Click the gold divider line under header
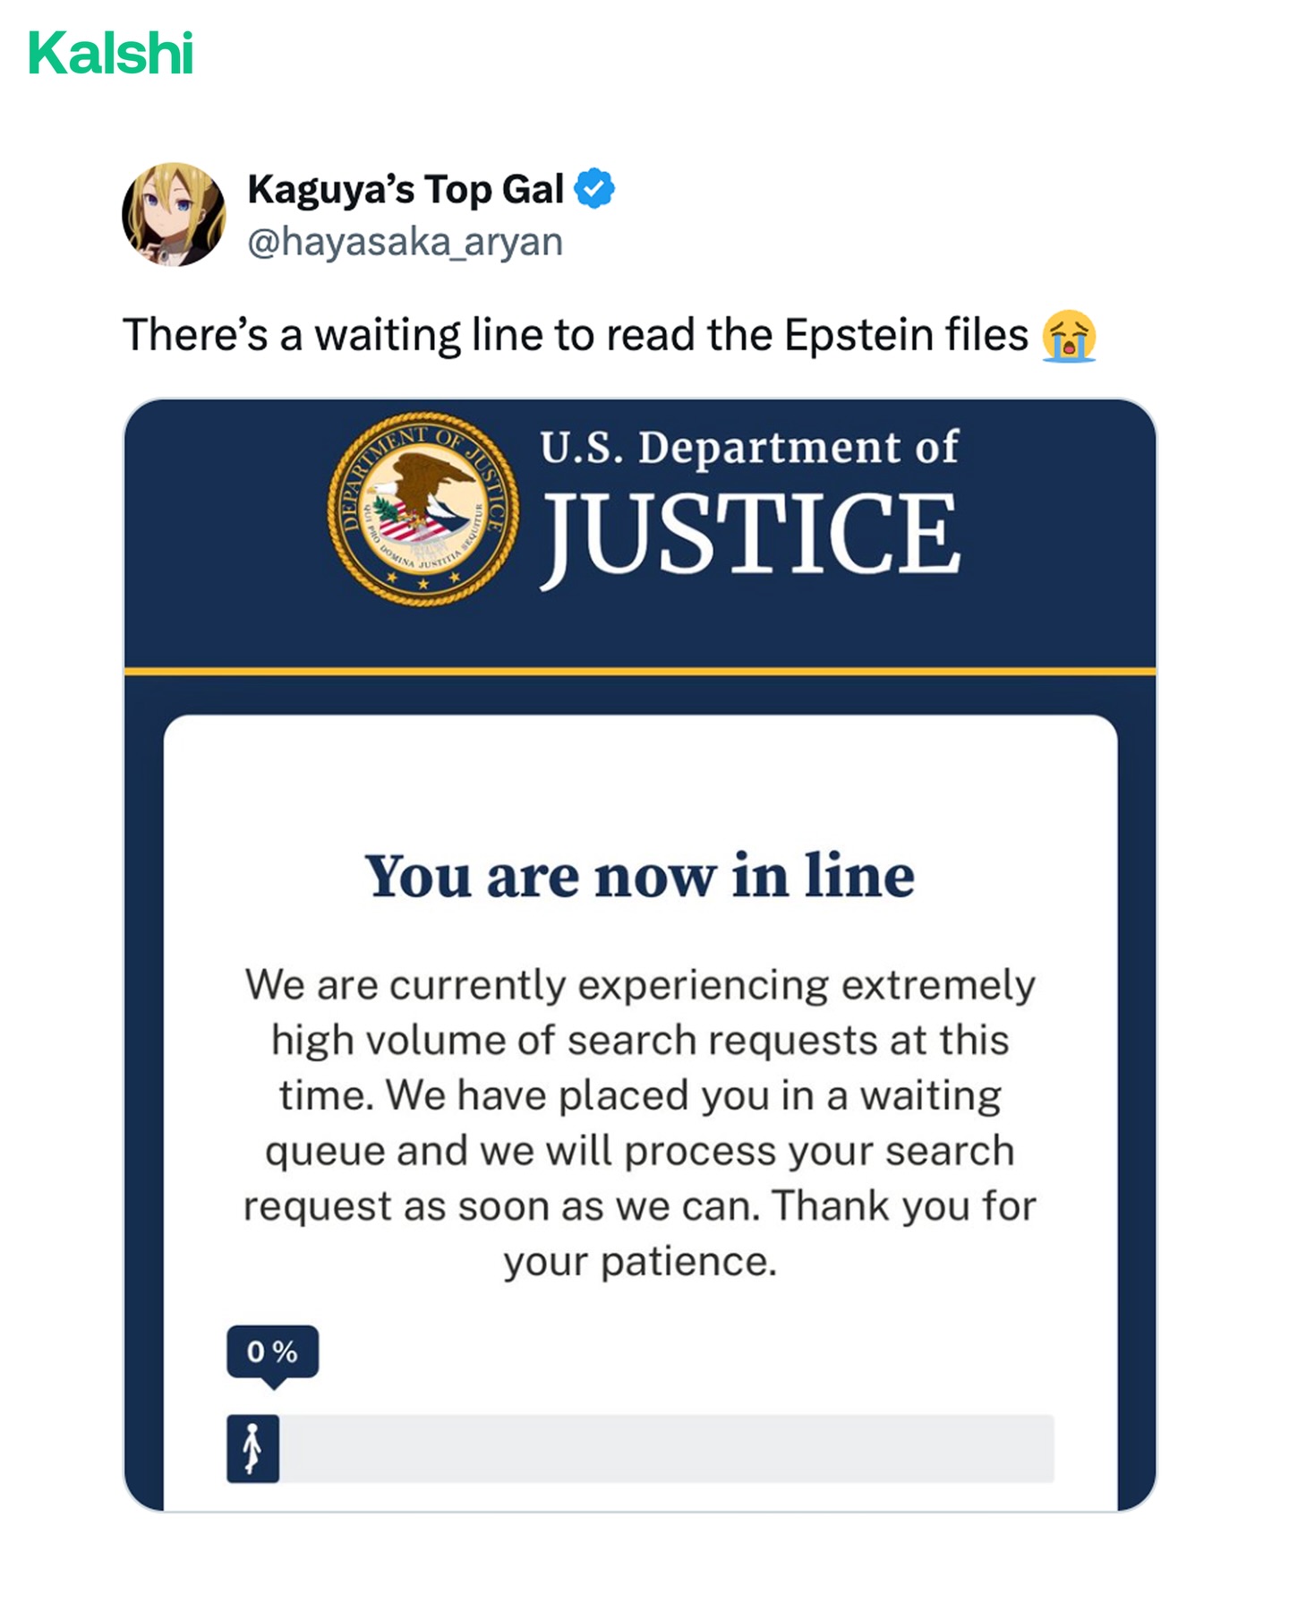 pyautogui.click(x=640, y=671)
